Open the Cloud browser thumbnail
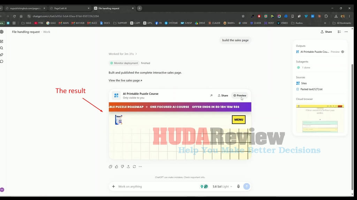The height and width of the screenshot is (200, 357). coord(320,118)
